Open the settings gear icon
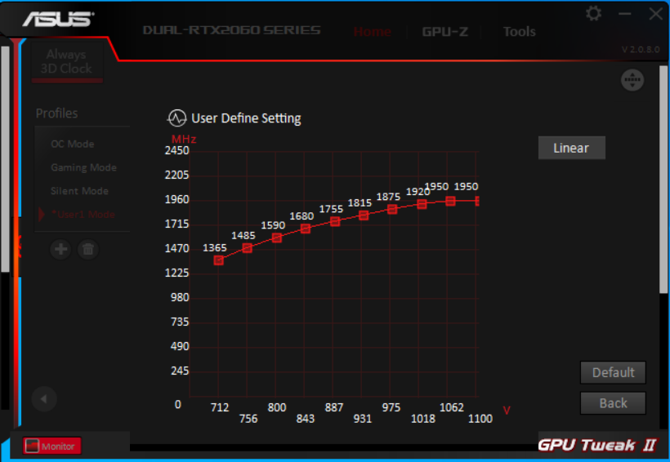Screen dimensions: 670x462 593,14
